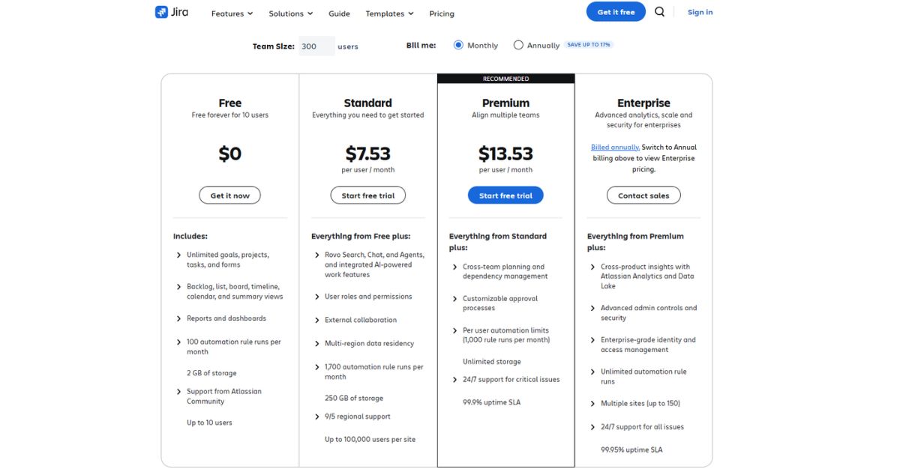Screen dimensions: 900x472
Task: Click the Jira logo icon
Action: (x=161, y=12)
